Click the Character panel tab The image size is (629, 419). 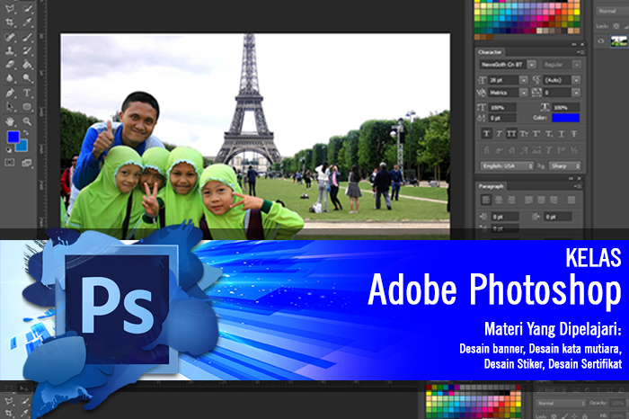490,52
